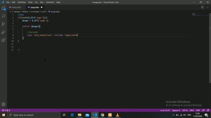
Task: Open the Search view in activity bar
Action: pos(4,16)
